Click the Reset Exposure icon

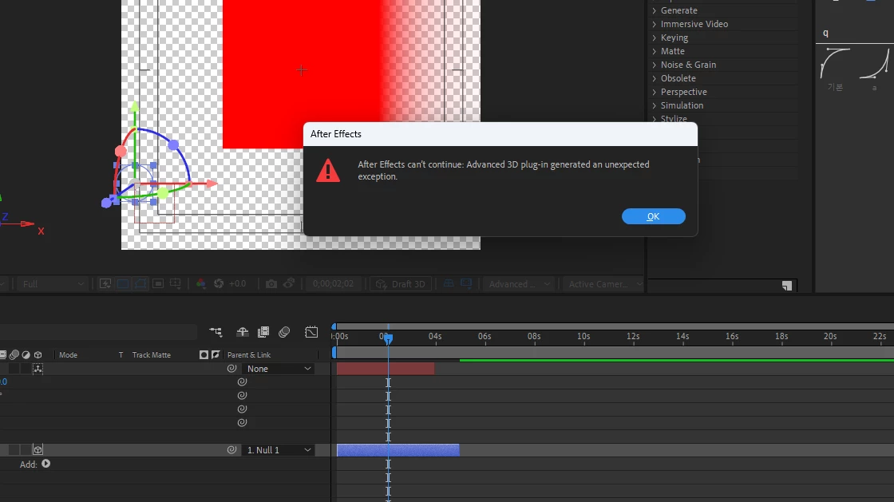point(219,284)
